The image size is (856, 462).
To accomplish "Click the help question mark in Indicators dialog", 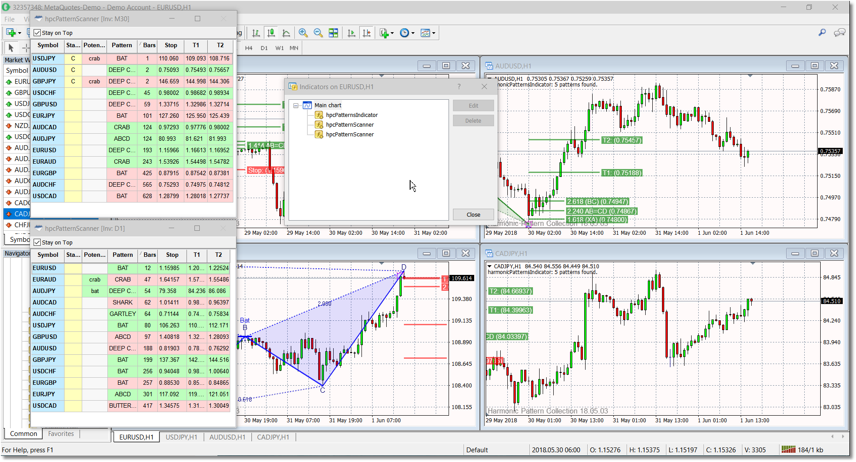I will click(x=459, y=86).
